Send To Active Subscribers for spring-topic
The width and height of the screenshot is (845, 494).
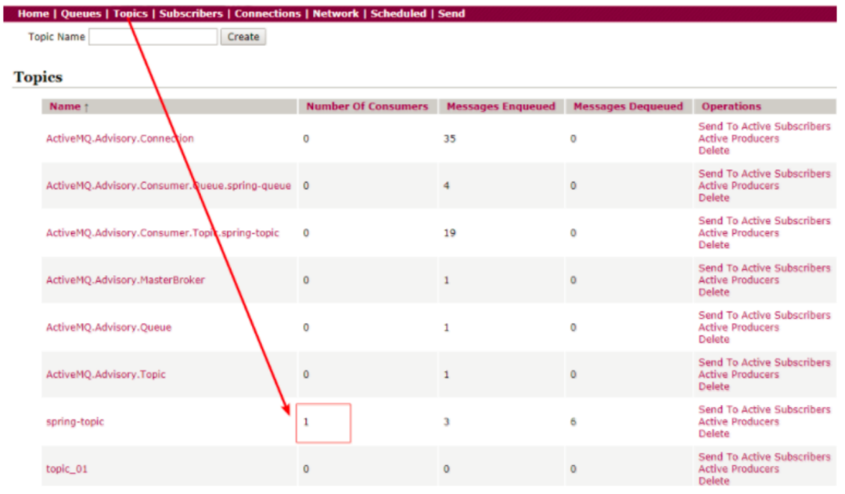[x=764, y=410]
